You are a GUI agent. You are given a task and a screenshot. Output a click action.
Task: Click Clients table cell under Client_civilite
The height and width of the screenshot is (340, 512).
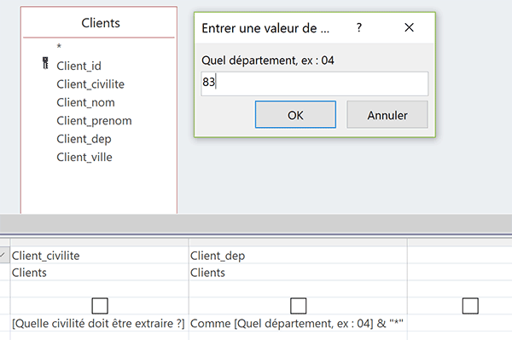99,272
